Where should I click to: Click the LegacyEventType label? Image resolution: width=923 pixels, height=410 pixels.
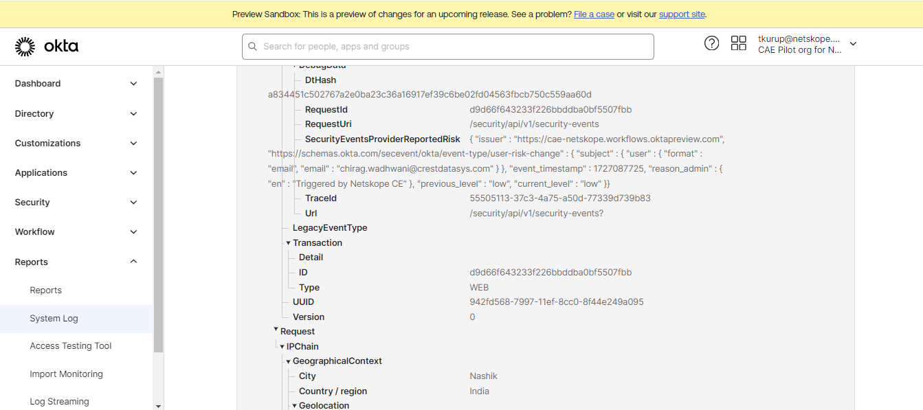point(330,228)
